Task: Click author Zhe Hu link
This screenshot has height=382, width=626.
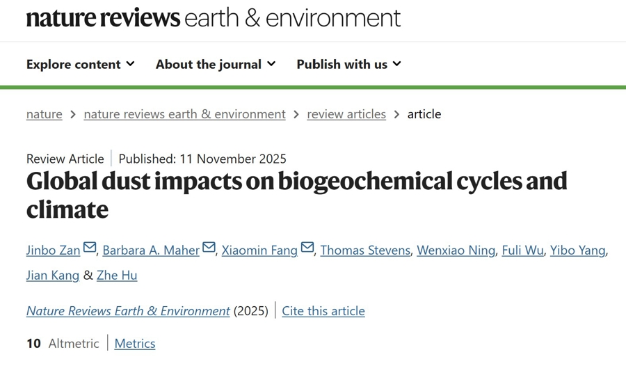Action: [117, 276]
